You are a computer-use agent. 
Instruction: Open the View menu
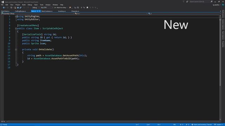tap(12, 5)
